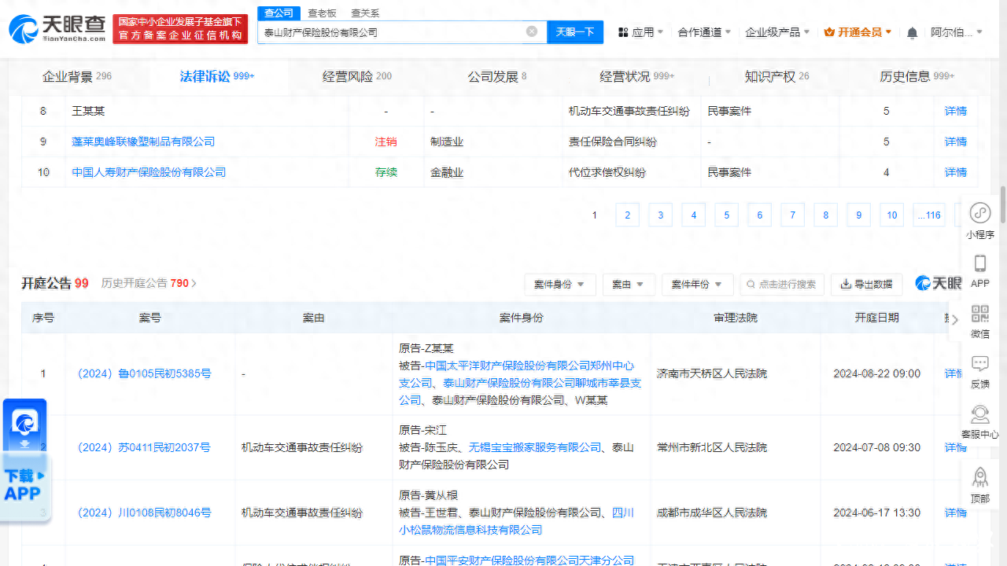
Task: View 详情 for 王某某 row
Action: pyautogui.click(x=956, y=111)
